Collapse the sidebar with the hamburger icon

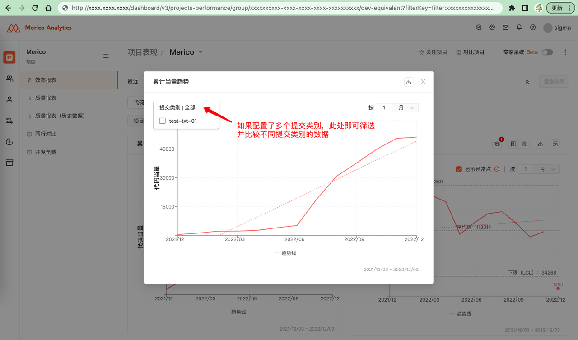pyautogui.click(x=106, y=56)
